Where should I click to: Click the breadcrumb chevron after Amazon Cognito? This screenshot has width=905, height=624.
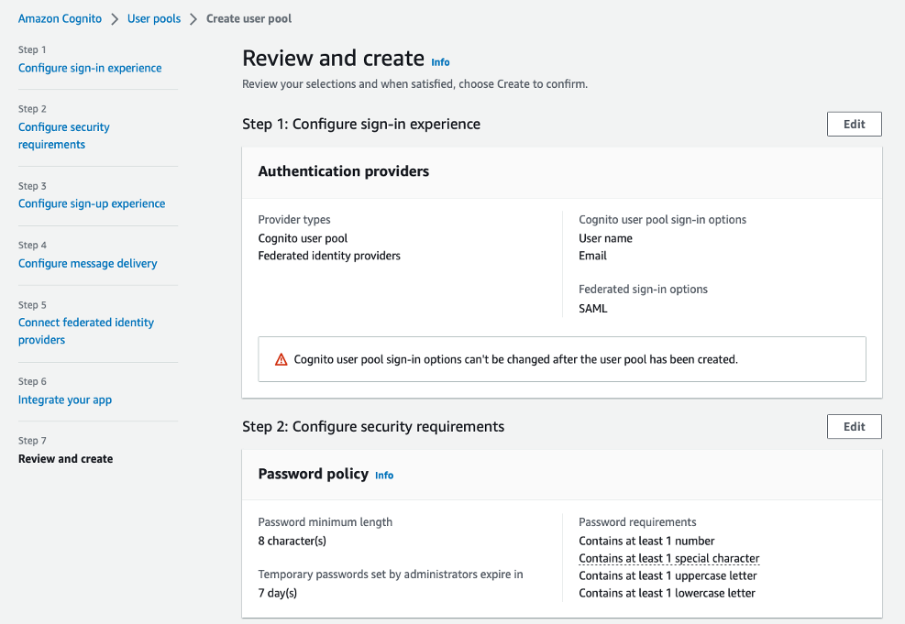coord(115,19)
